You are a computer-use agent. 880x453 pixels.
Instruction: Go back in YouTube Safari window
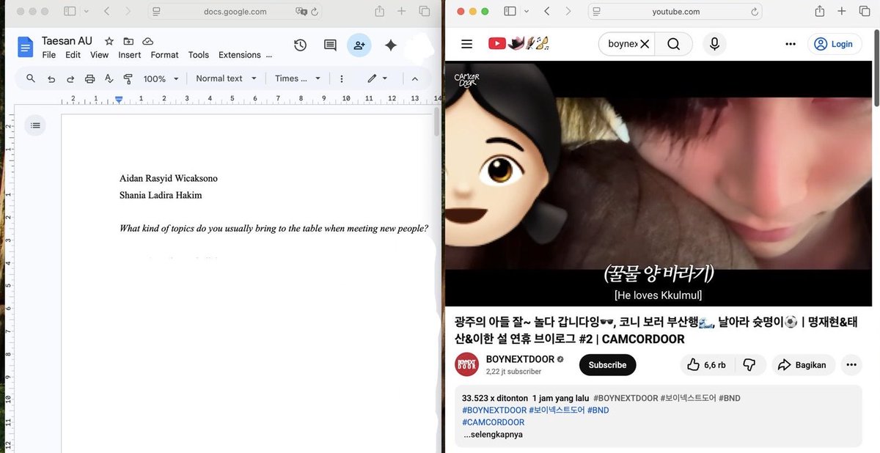pos(547,11)
